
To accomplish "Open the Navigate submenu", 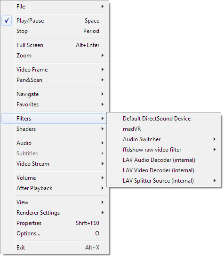I will pyautogui.click(x=55, y=94).
